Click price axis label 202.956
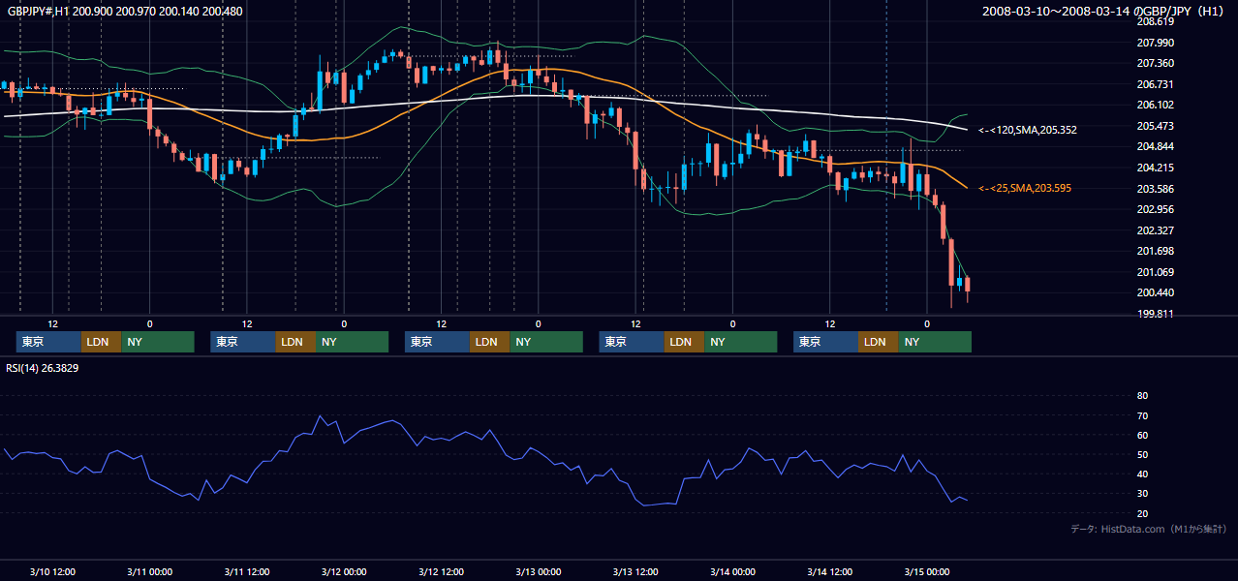 (x=1155, y=209)
